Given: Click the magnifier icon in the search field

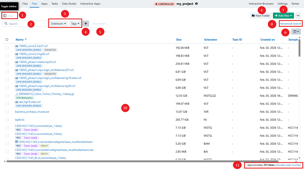Looking at the screenshot, I should coord(6,23).
